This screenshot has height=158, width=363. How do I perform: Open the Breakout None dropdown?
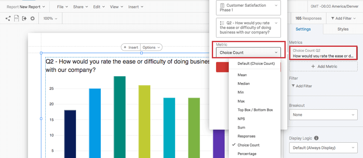click(x=323, y=115)
